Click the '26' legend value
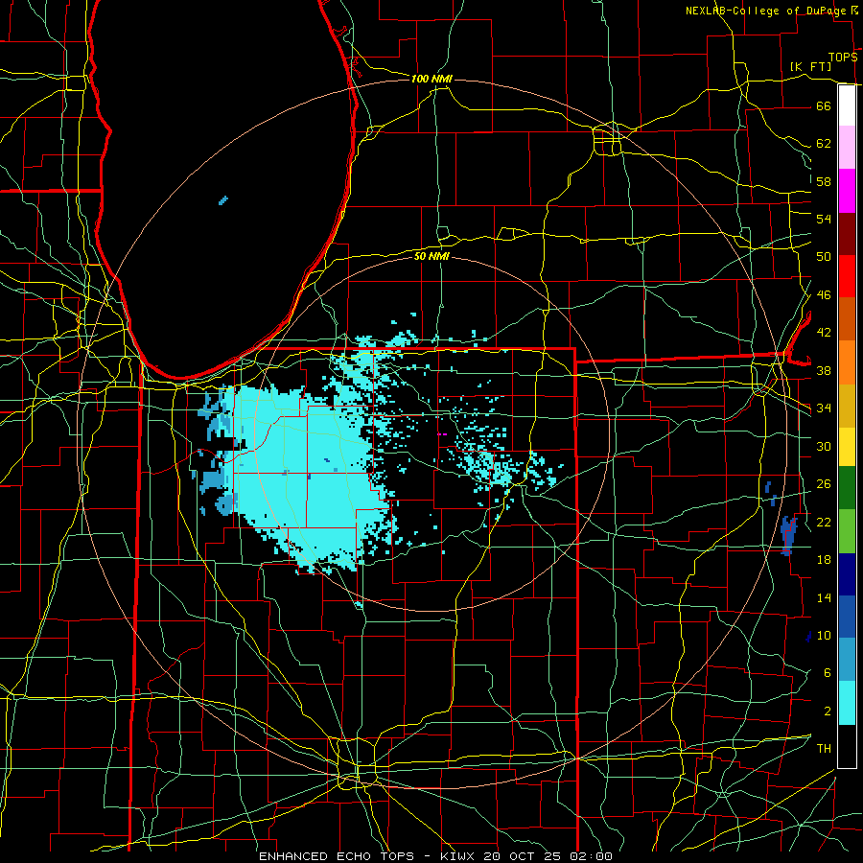Image resolution: width=863 pixels, height=863 pixels. [824, 484]
